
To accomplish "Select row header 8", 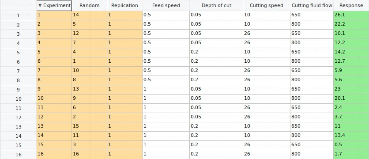I will point(19,80).
